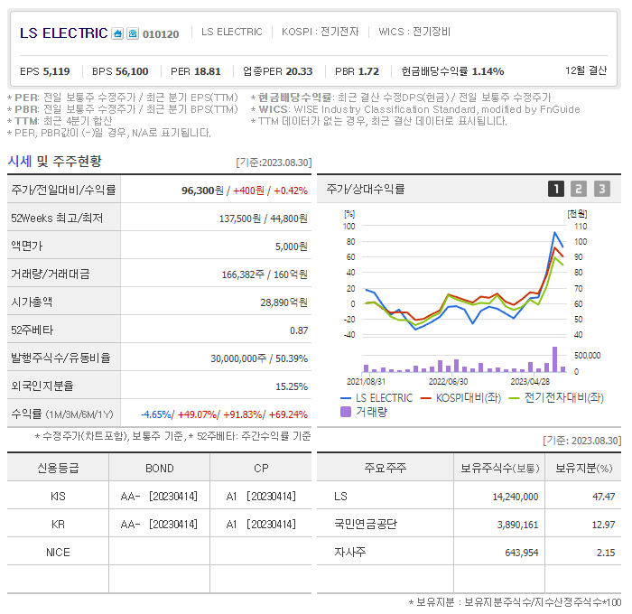Select BPS value 56,100

click(132, 71)
